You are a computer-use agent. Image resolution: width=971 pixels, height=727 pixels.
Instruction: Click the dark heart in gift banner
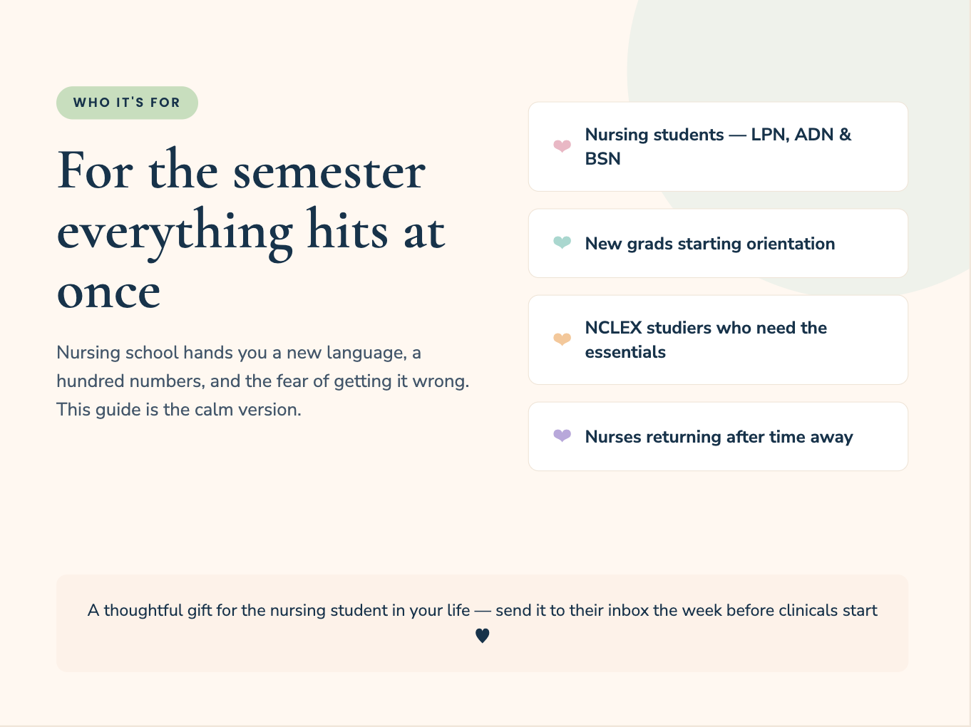(x=483, y=635)
